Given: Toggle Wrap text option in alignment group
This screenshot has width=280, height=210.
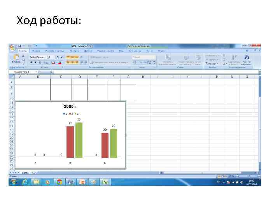Looking at the screenshot, I should coord(99,57).
